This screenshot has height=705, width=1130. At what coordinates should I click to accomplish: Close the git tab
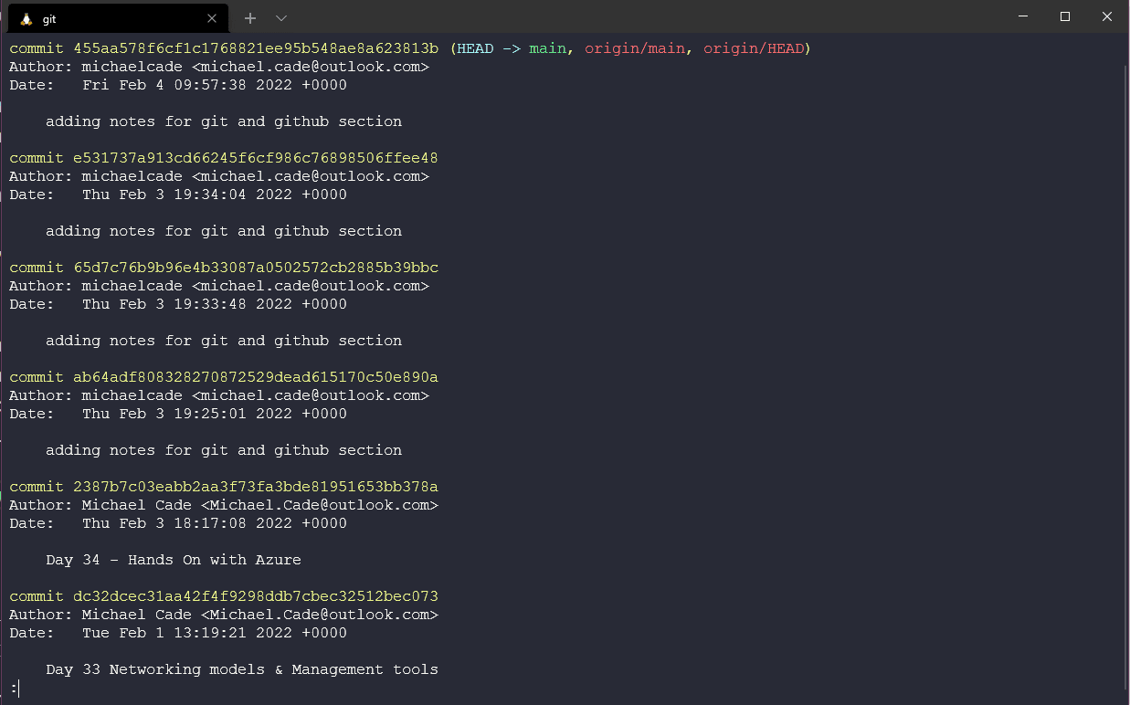(212, 18)
